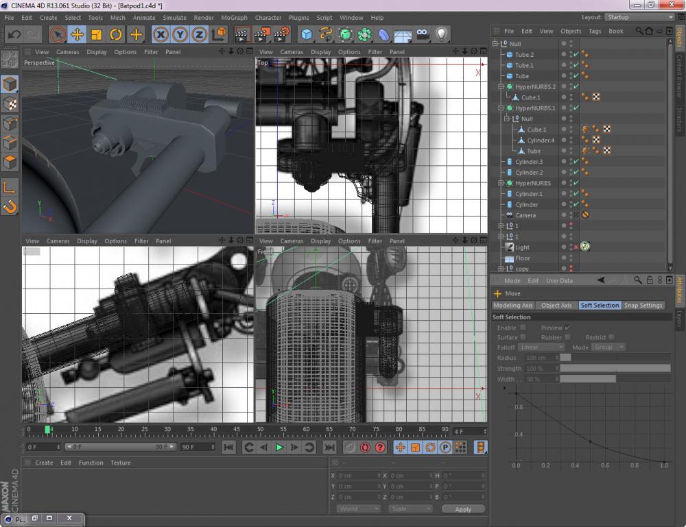Render active view clapperboard icon

click(242, 34)
